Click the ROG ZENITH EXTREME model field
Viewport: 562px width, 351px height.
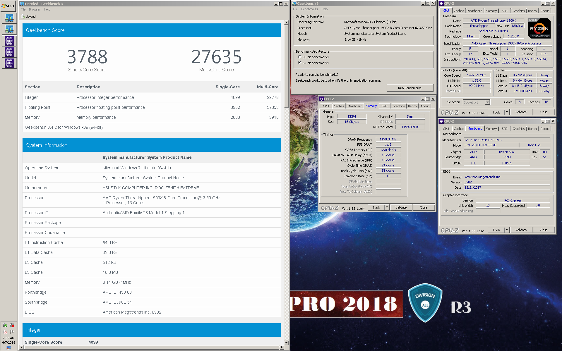pyautogui.click(x=491, y=145)
